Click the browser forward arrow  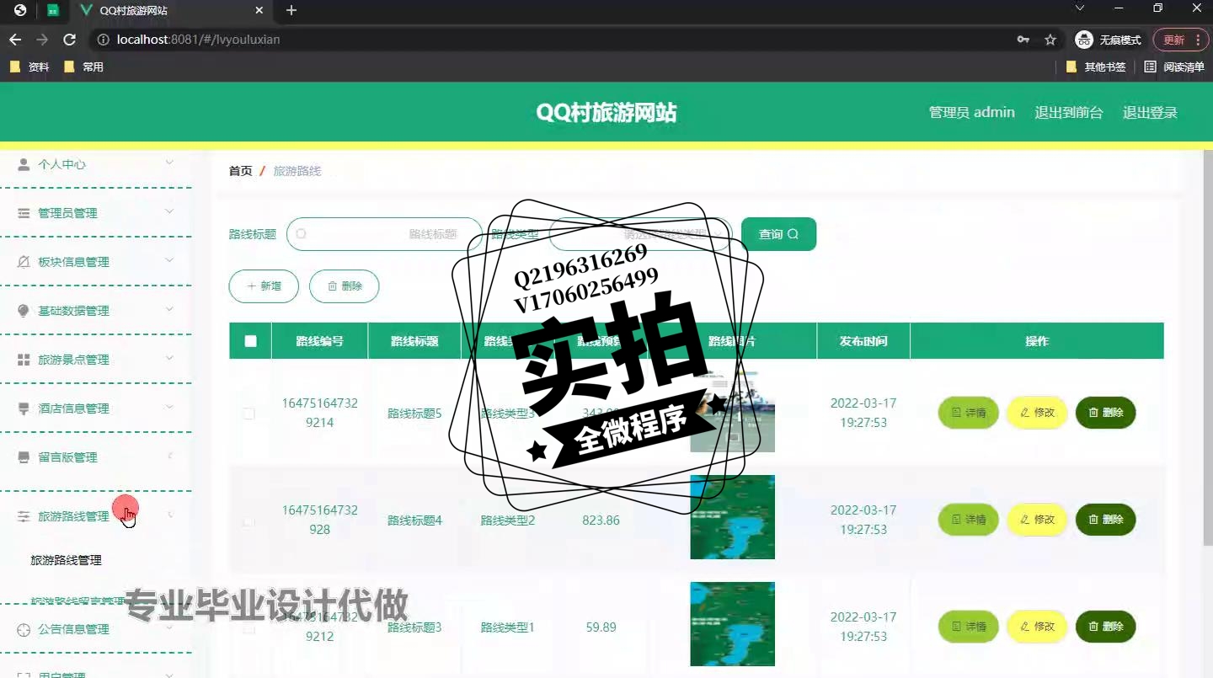pyautogui.click(x=42, y=40)
